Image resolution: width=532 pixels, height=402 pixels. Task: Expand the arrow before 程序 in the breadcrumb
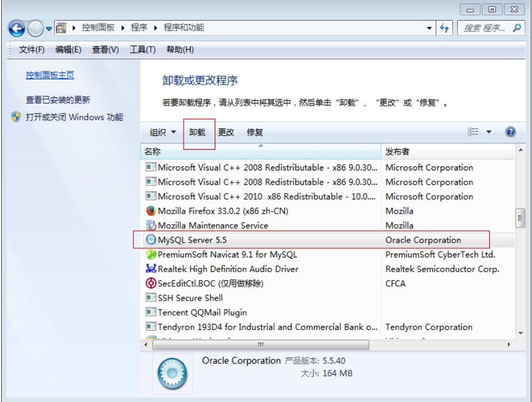point(123,28)
